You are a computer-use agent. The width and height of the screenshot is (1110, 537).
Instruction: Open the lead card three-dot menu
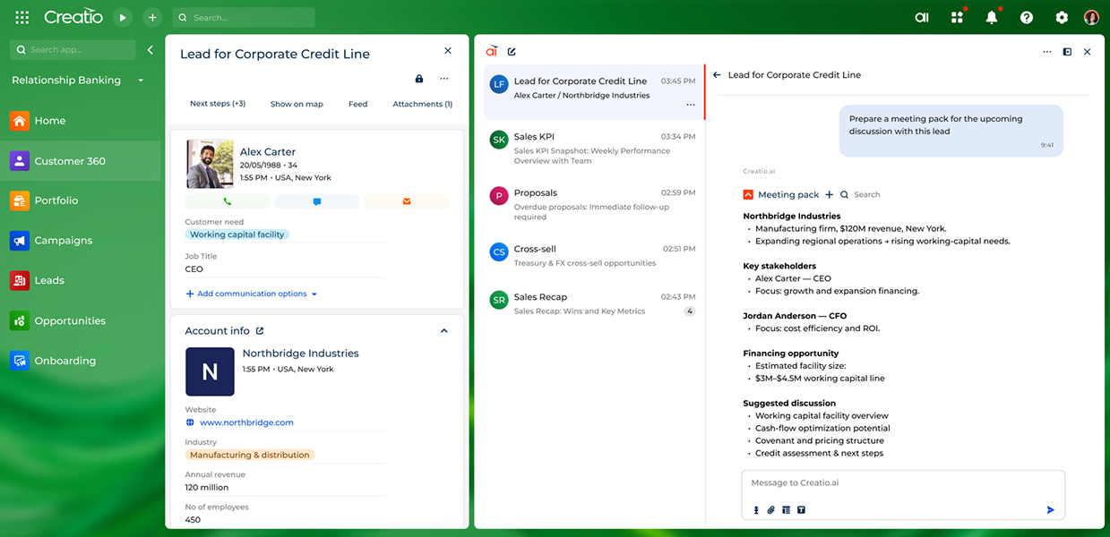point(443,79)
